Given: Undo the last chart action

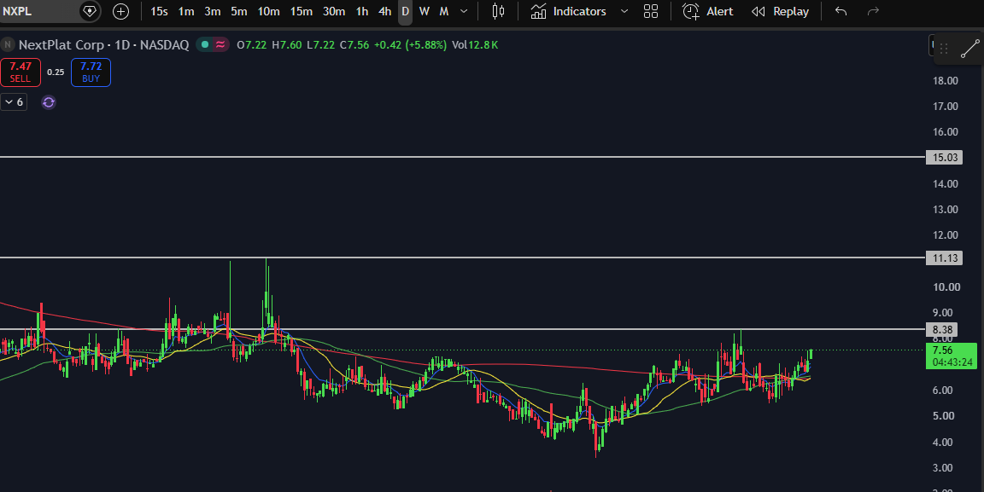Looking at the screenshot, I should click(x=840, y=11).
